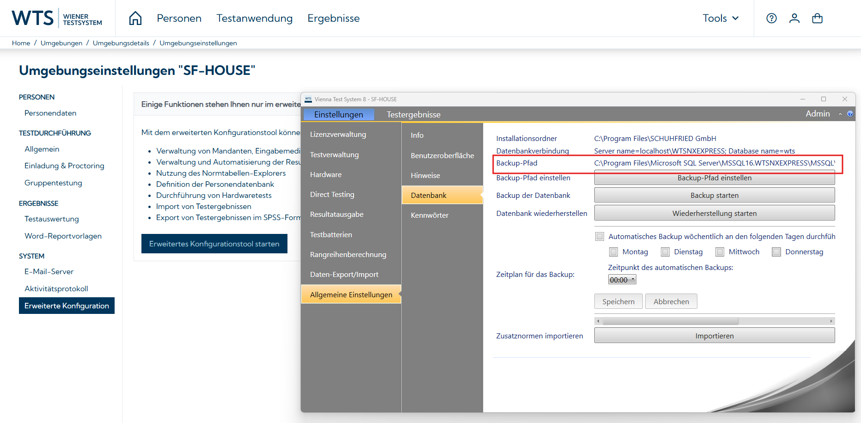Open the help question mark icon in header
861x423 pixels.
(771, 18)
